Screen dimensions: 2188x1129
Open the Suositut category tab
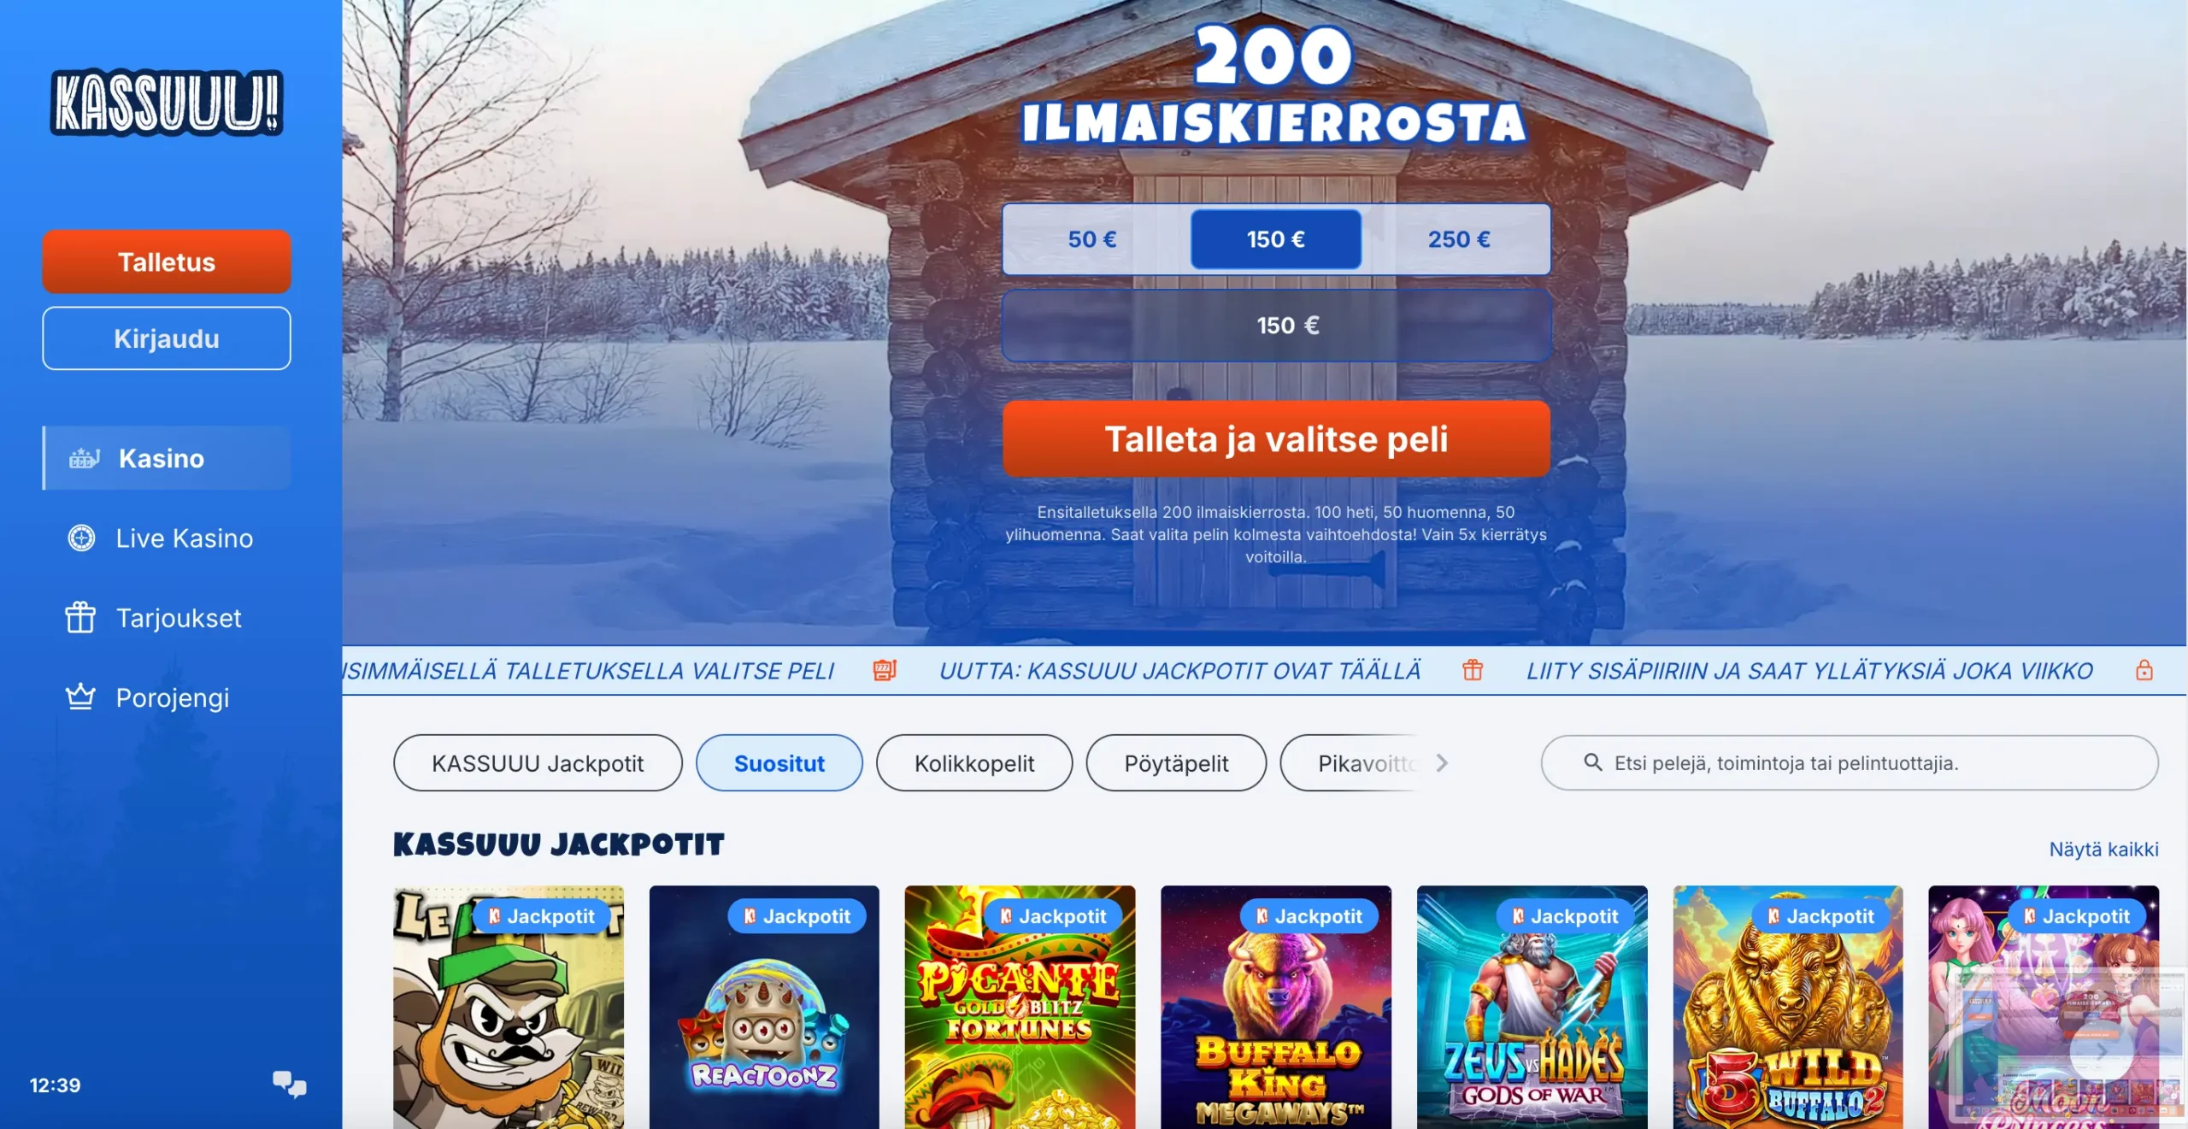779,762
